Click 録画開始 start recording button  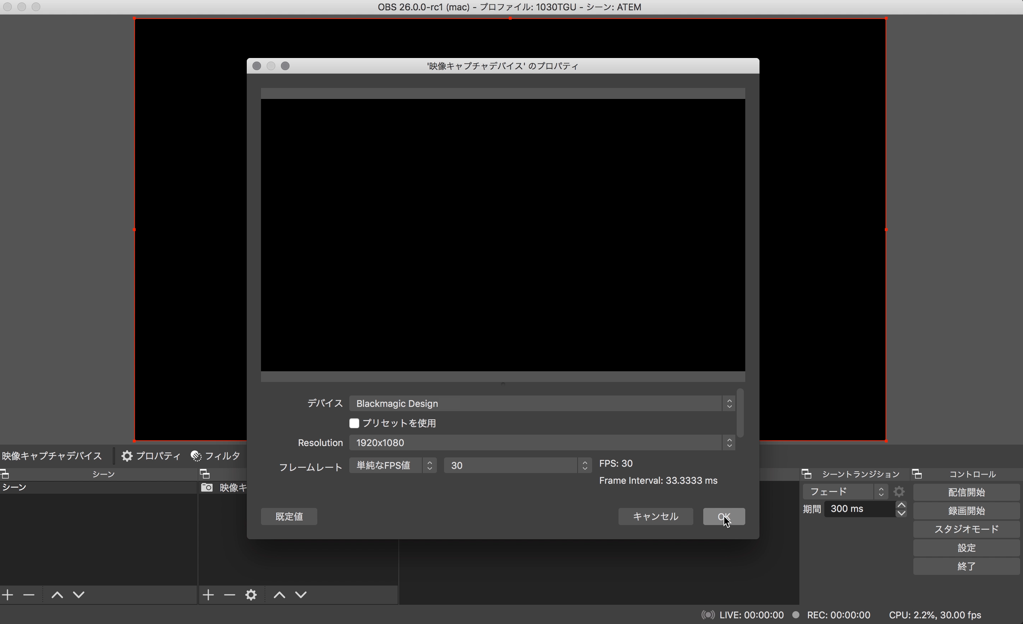coord(966,511)
